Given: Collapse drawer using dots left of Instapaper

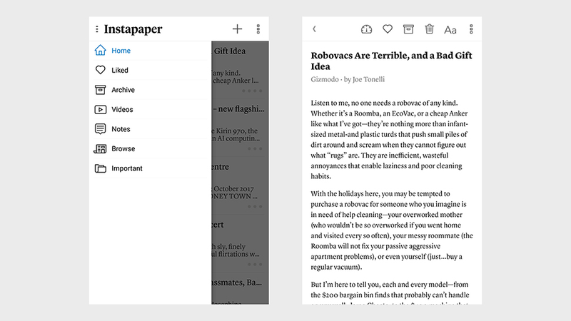Looking at the screenshot, I should pyautogui.click(x=97, y=29).
